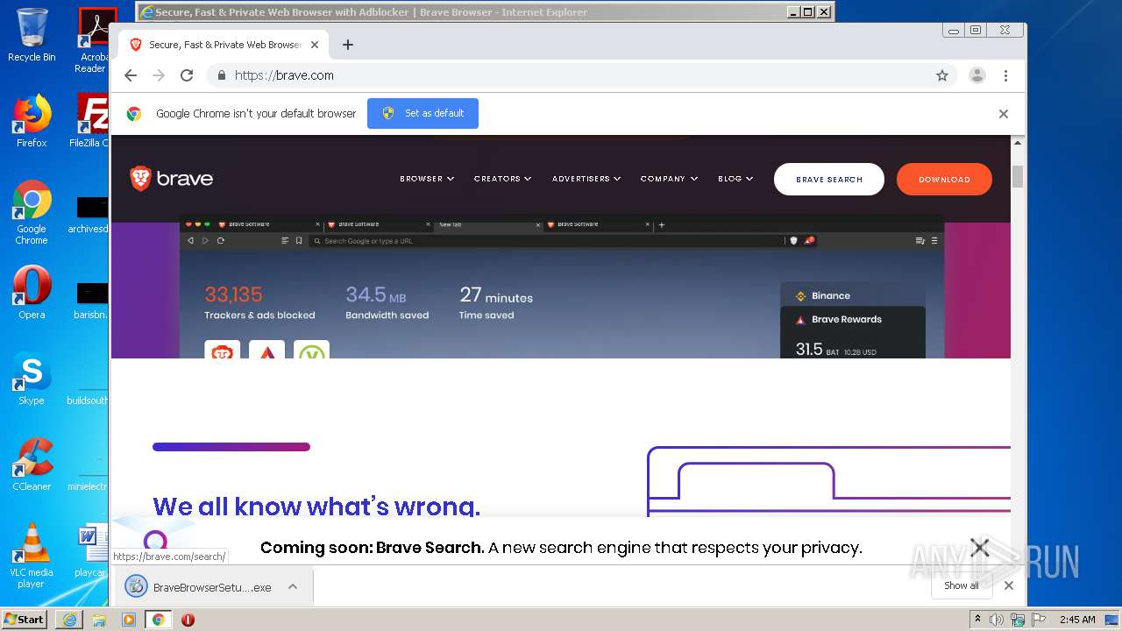Click the media player taskbar icon

(129, 620)
